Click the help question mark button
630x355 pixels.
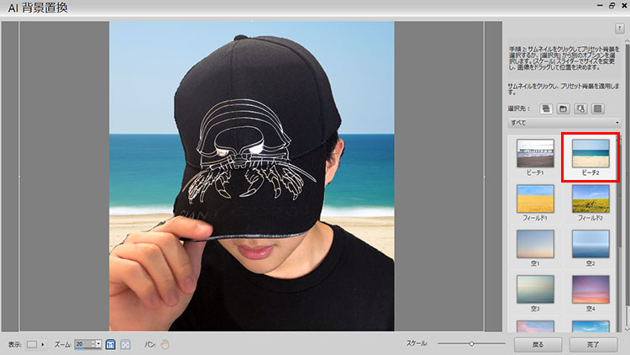click(x=619, y=29)
